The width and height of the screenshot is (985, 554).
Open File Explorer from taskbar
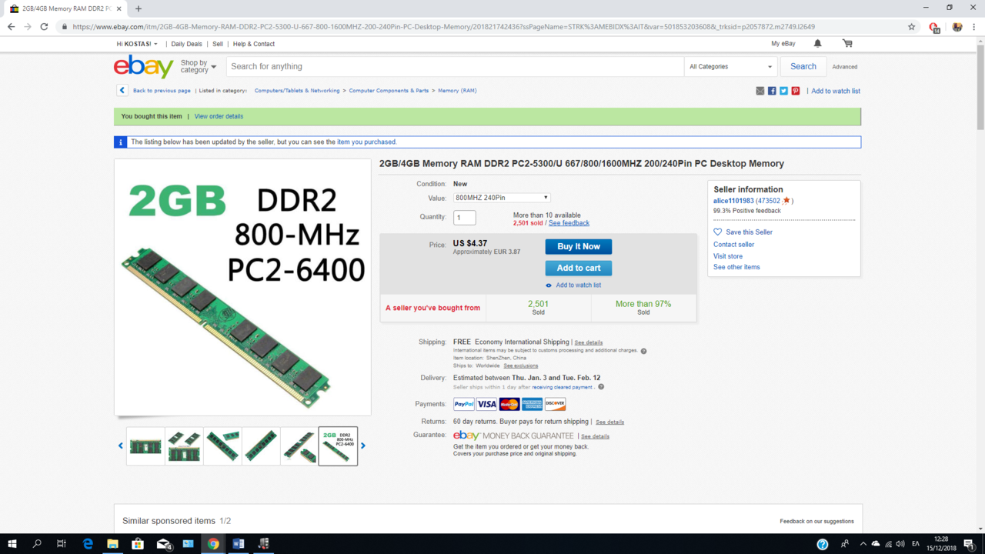pyautogui.click(x=112, y=544)
